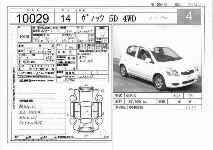The image size is (213, 150).
Task: Click the 注意事項 section heading
Action: click(x=25, y=81)
